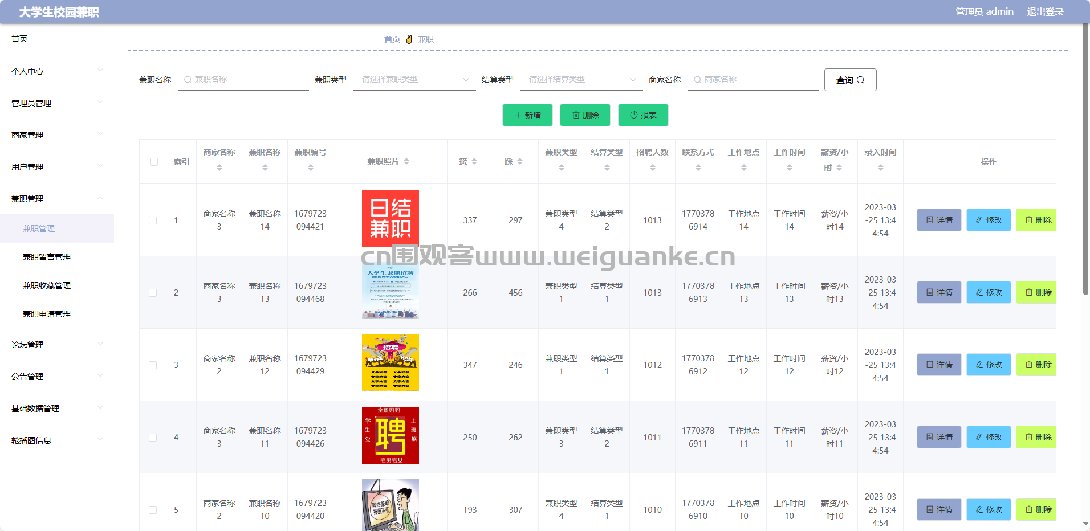Expand 论坛管理 sidebar menu
1090x531 pixels.
tap(57, 345)
